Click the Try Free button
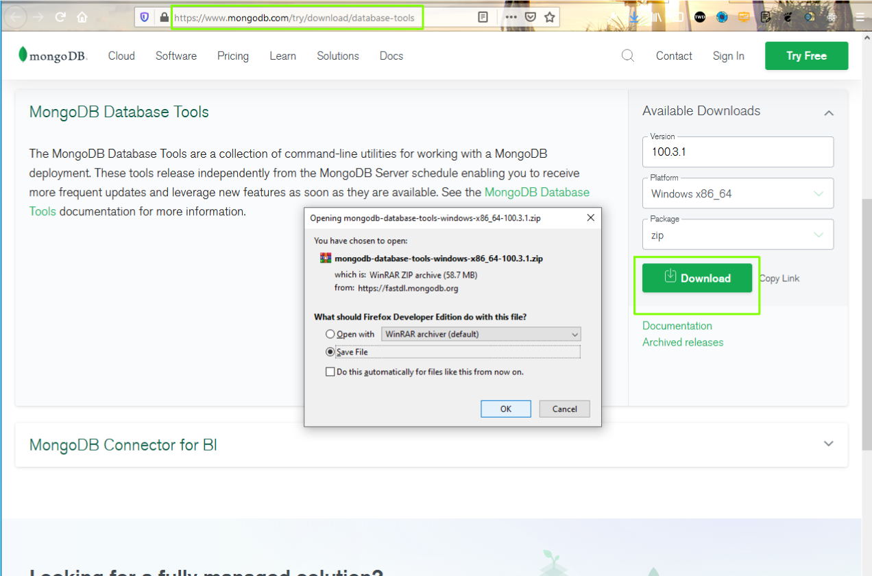The image size is (872, 576). pyautogui.click(x=807, y=56)
